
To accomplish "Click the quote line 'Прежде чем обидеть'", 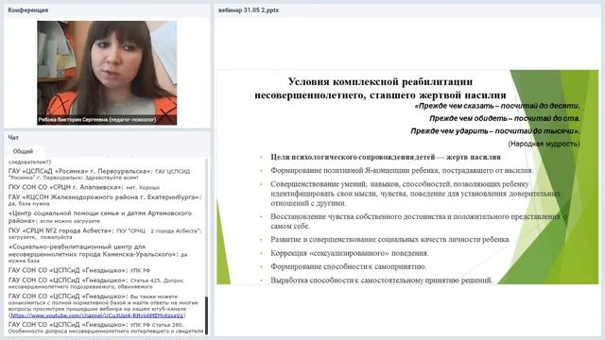I will click(x=505, y=118).
